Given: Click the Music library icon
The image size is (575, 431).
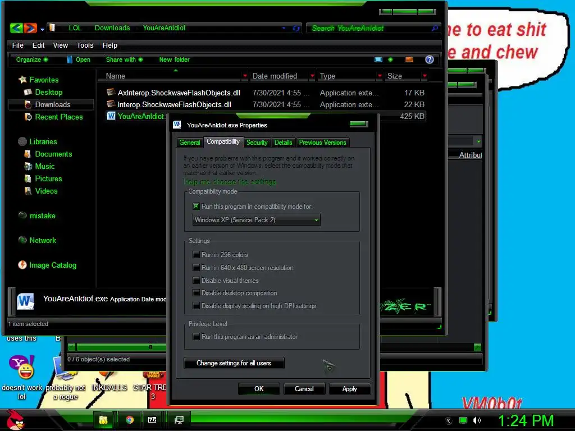Looking at the screenshot, I should point(28,166).
